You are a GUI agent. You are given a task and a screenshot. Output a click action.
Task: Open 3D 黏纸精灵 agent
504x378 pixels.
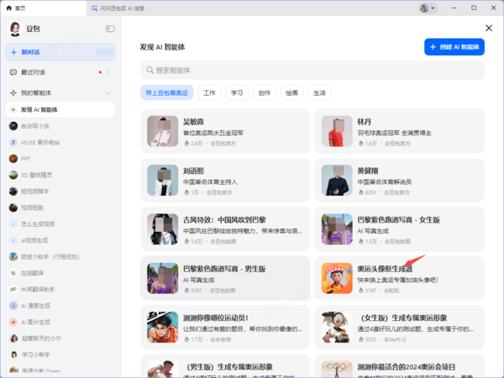coord(60,176)
